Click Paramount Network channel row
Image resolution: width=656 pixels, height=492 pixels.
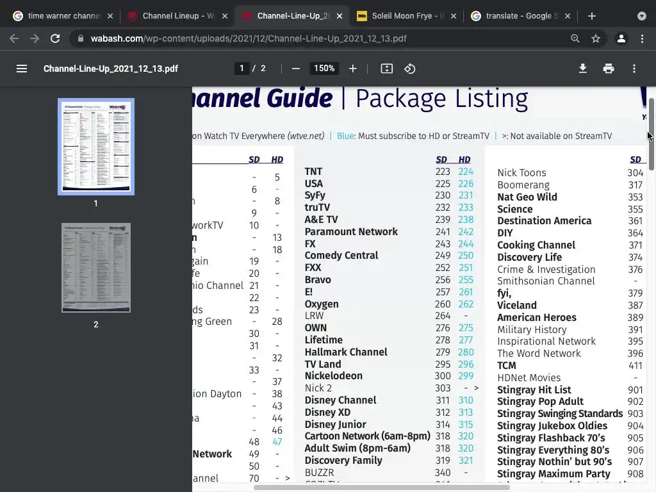pos(389,231)
